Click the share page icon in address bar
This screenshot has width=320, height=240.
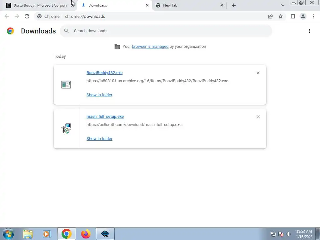[271, 16]
